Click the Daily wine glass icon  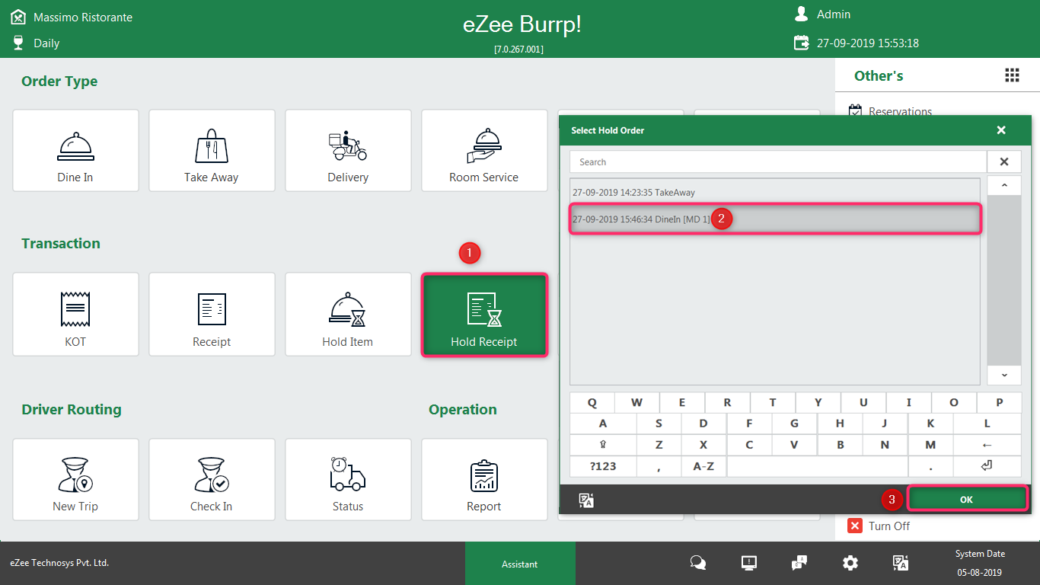point(18,43)
